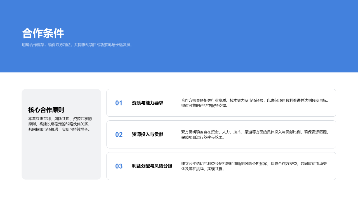The width and height of the screenshot is (358, 201).
Task: Click the number 03 label
Action: (119, 166)
